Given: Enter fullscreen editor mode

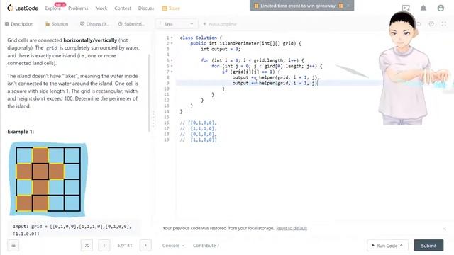Looking at the screenshot, I should click(443, 23).
